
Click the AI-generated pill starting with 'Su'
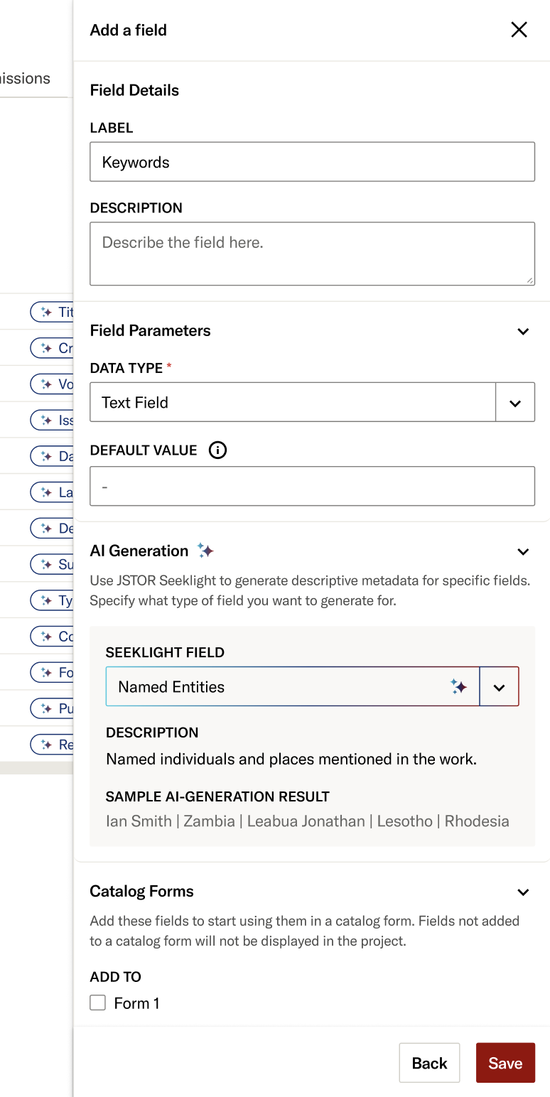53,564
